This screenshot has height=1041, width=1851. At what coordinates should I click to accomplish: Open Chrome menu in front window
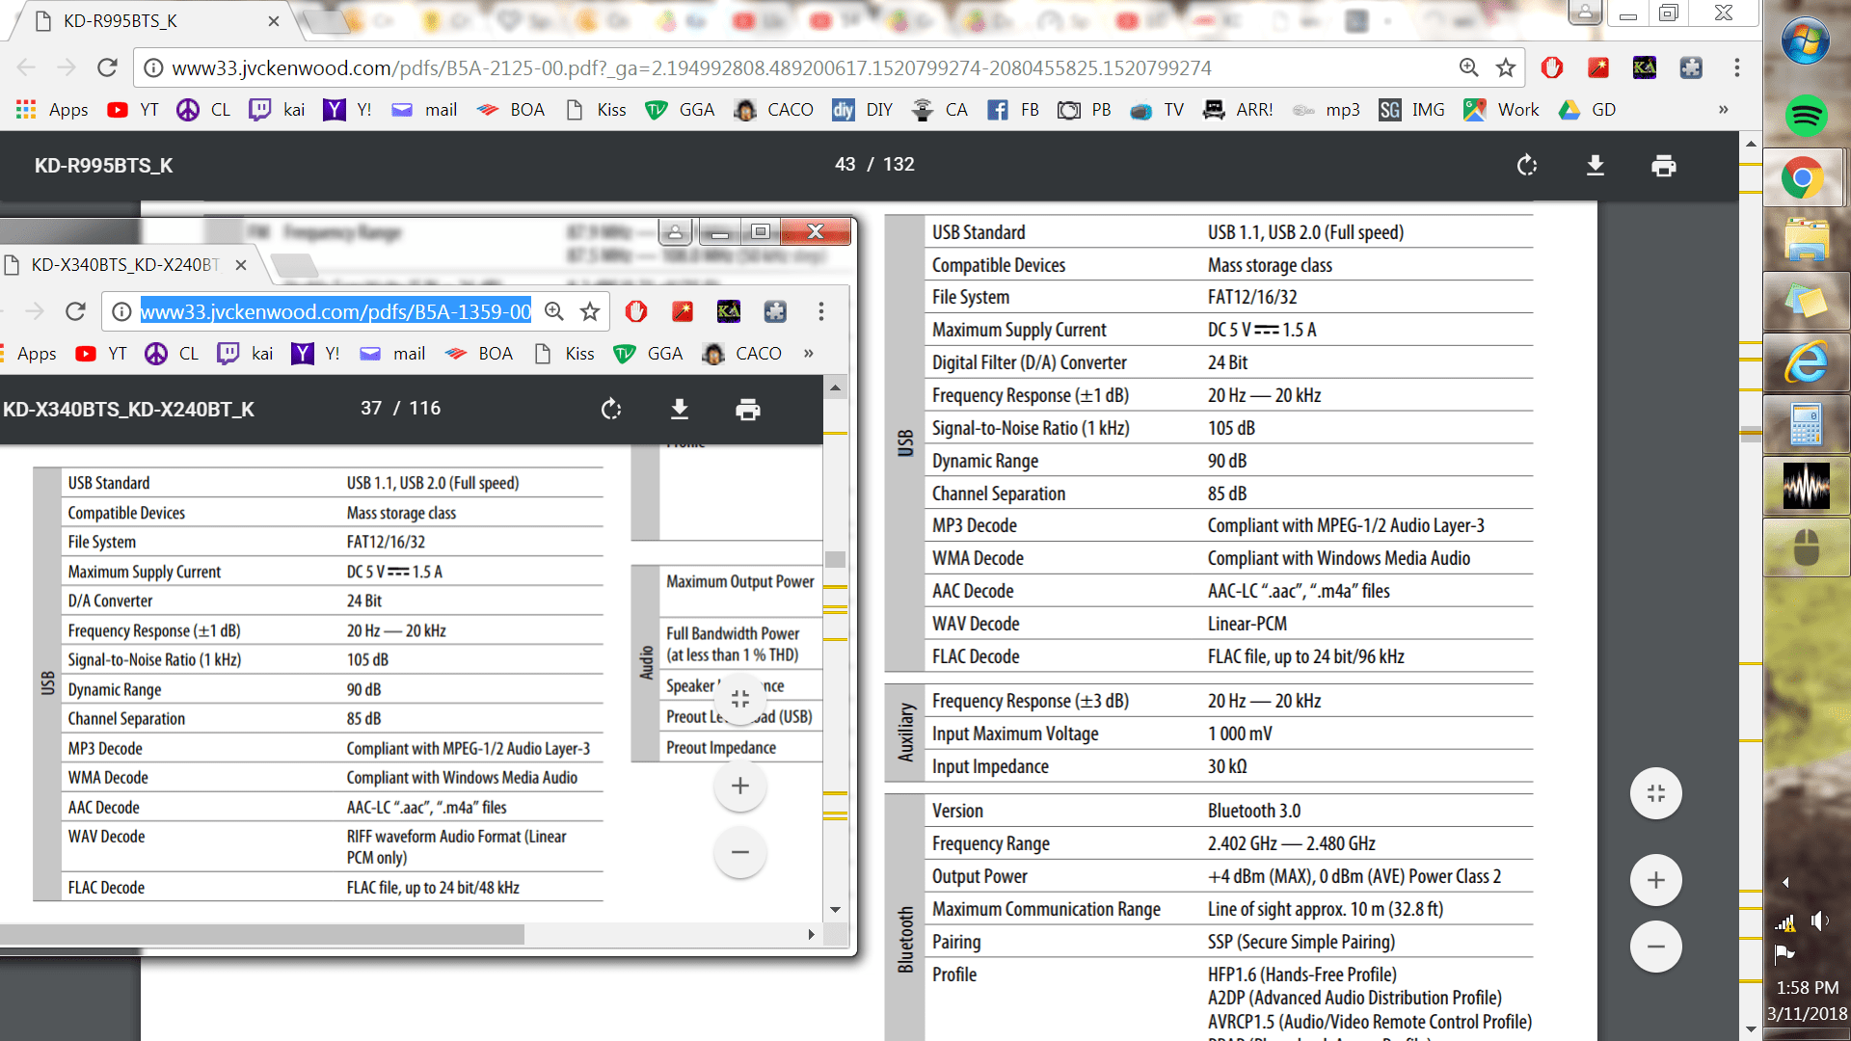(x=821, y=311)
